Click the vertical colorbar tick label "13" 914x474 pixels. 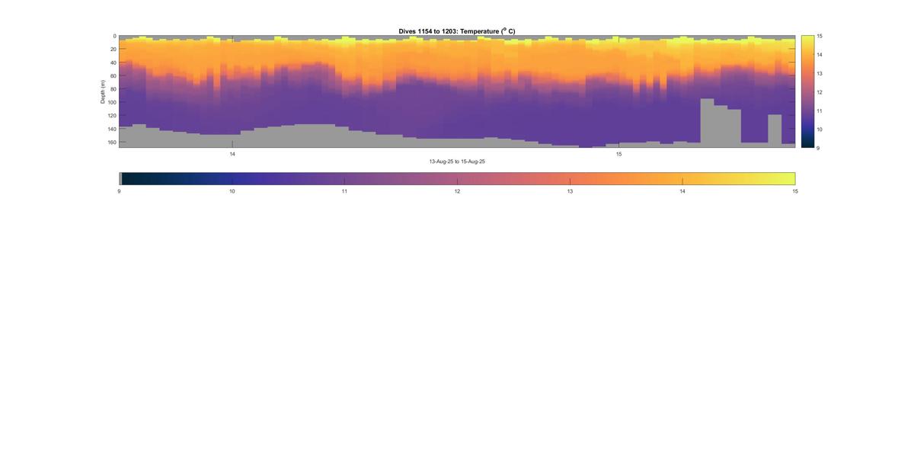[820, 73]
